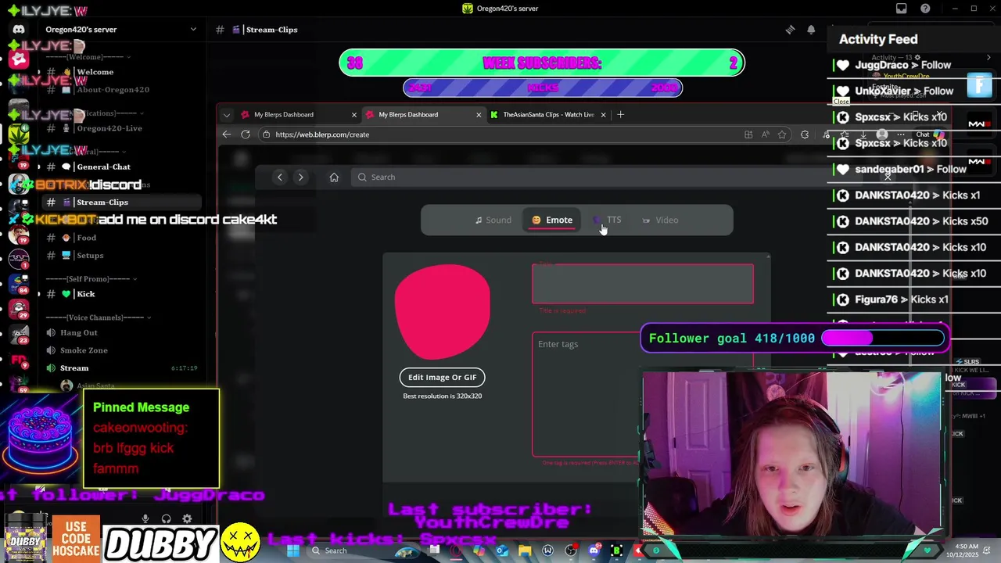Expand Oregon420's server dropdown menu
The height and width of the screenshot is (563, 1001).
193,30
